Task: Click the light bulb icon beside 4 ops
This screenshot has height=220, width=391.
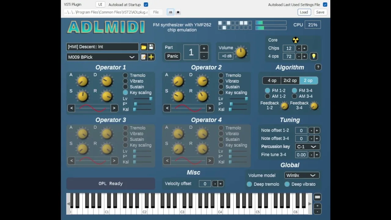Action: [x=313, y=56]
